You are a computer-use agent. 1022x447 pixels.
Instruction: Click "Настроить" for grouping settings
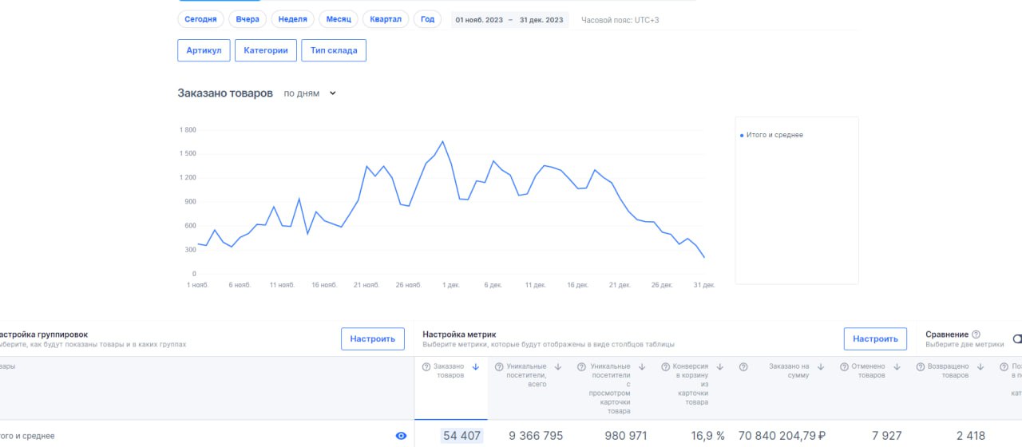pos(372,338)
